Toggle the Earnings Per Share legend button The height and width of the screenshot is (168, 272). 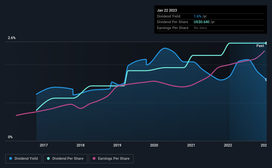(x=111, y=159)
